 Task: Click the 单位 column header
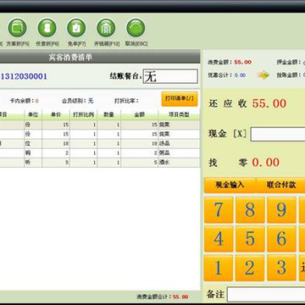tap(33, 115)
